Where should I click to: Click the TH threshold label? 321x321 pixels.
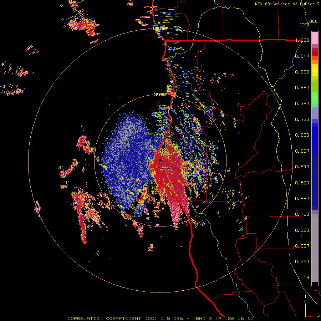pyautogui.click(x=306, y=278)
